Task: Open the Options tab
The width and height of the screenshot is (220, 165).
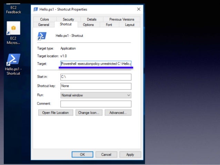Action: [88, 25]
